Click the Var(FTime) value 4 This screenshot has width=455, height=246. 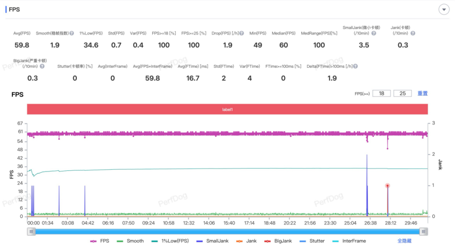250,78
